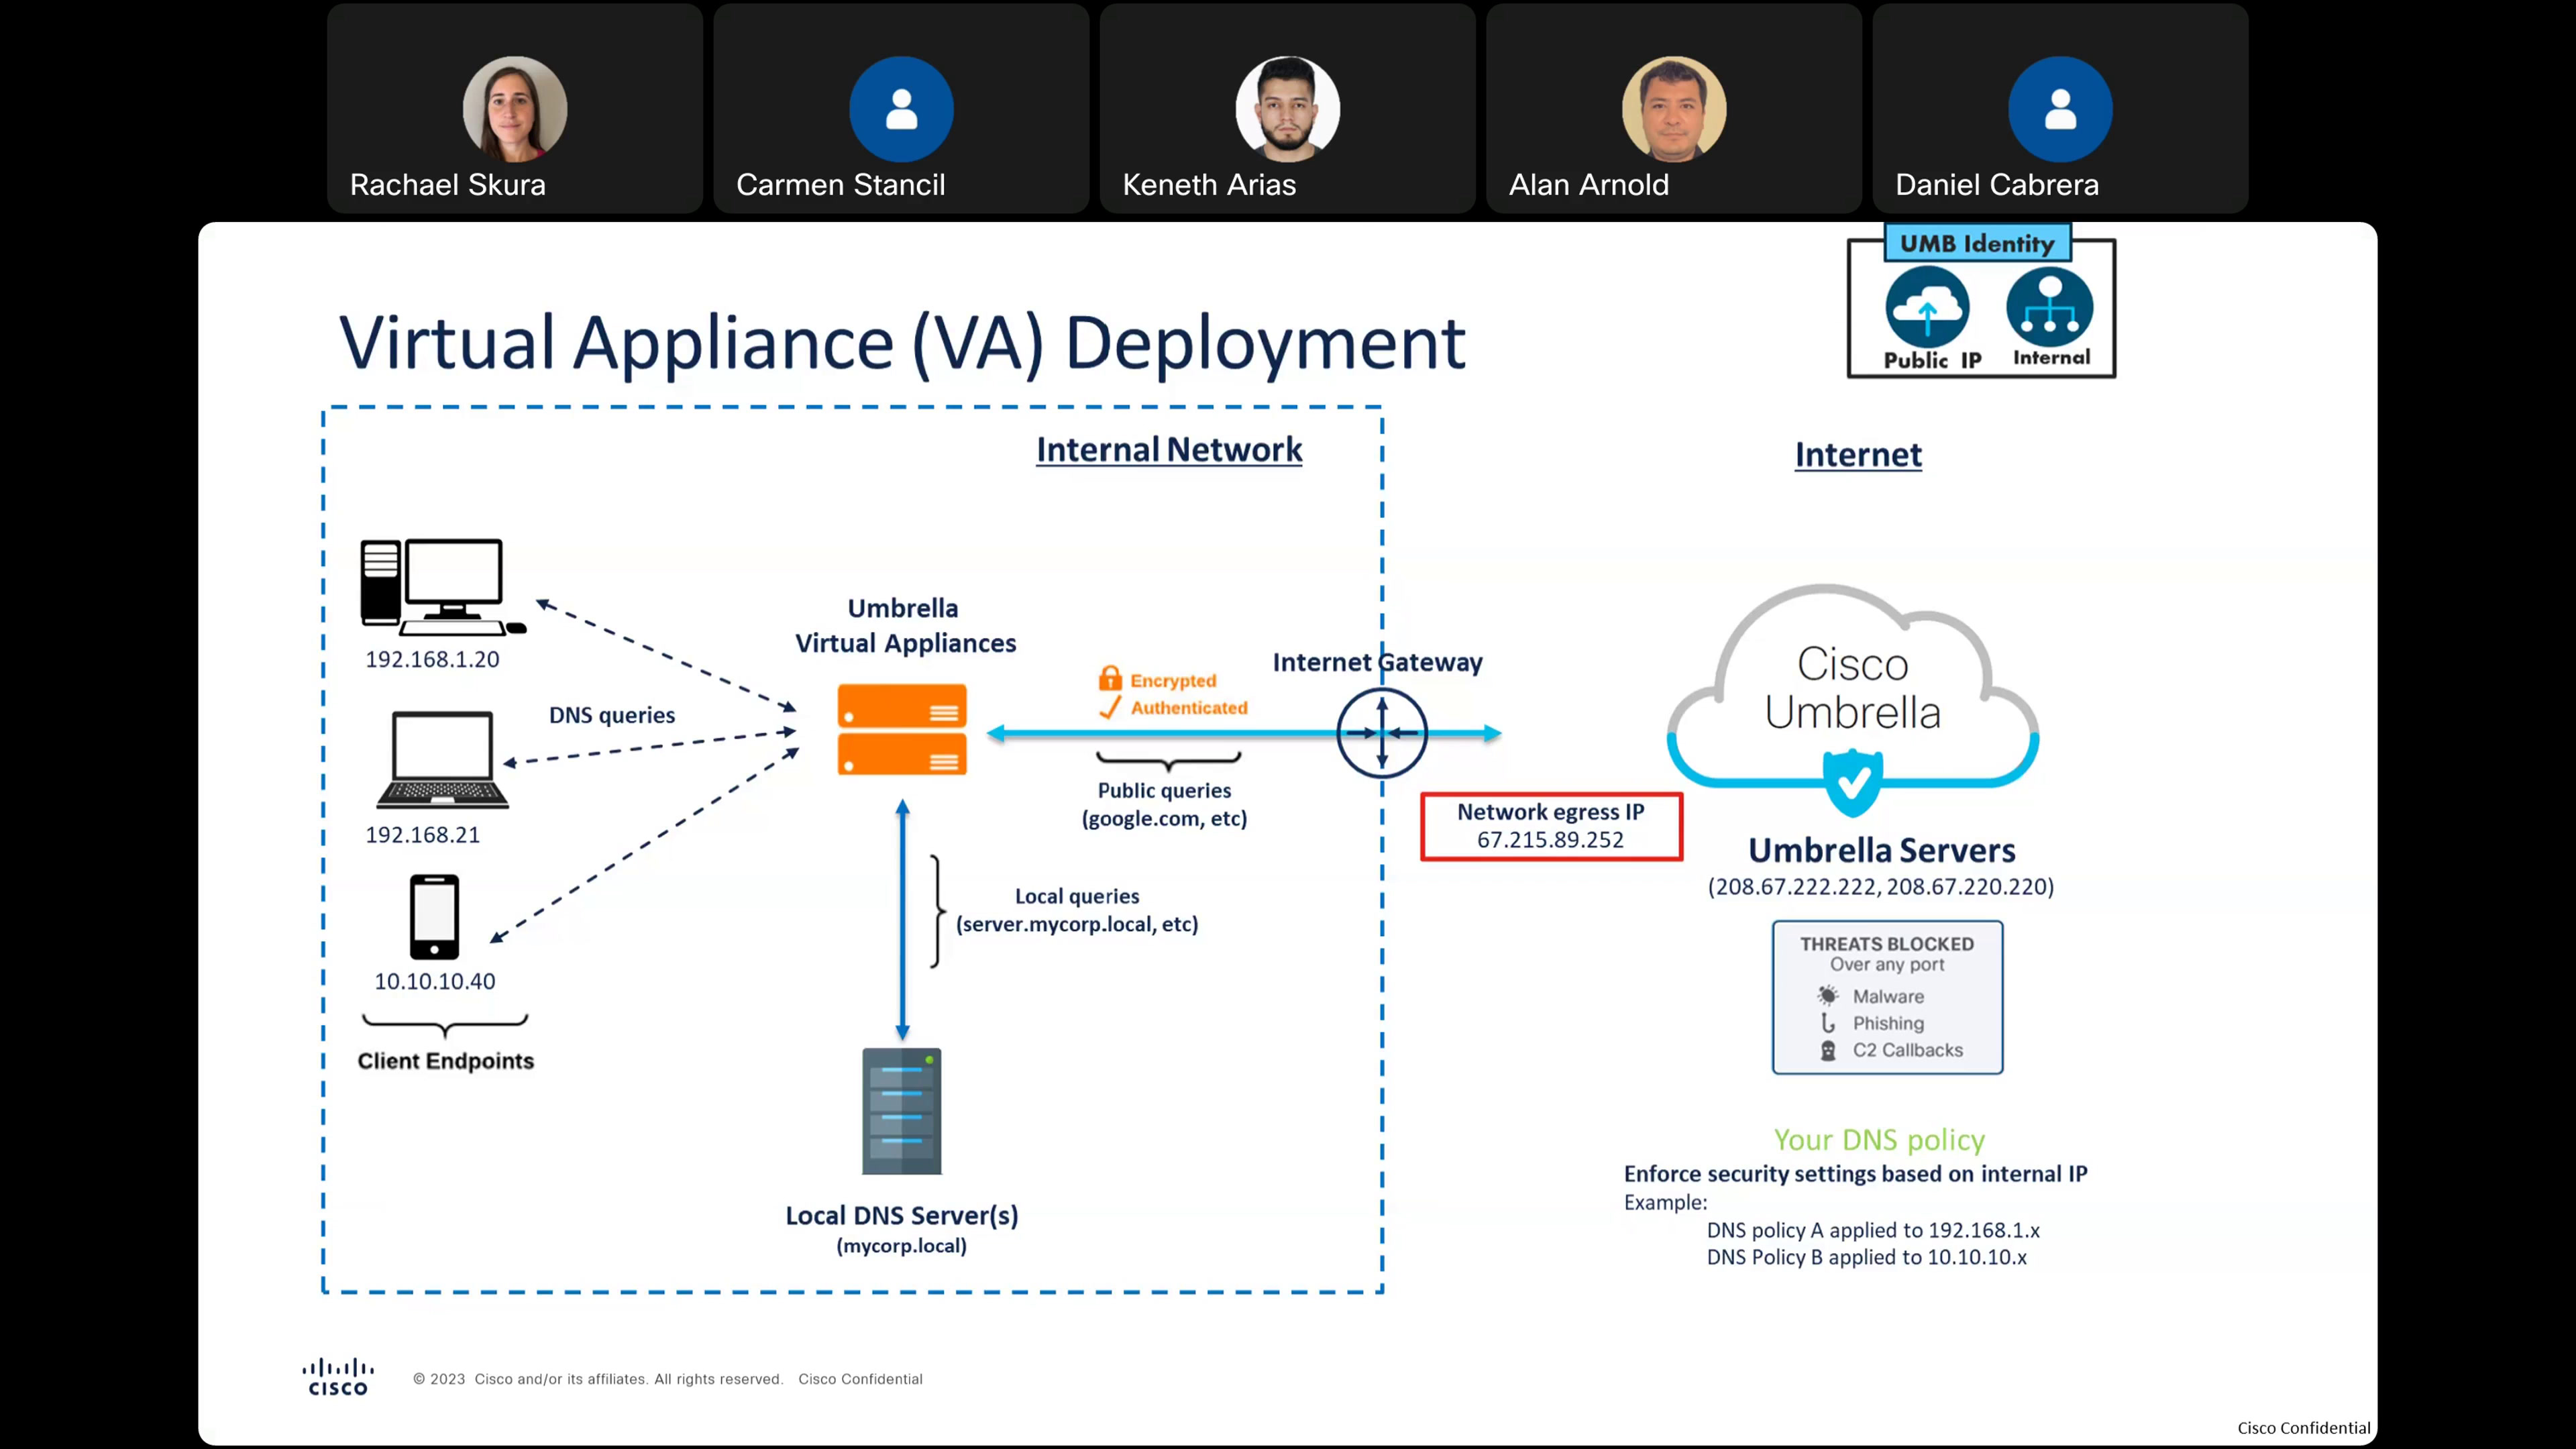
Task: Click the C2 Callbacks icon
Action: 1828,1050
